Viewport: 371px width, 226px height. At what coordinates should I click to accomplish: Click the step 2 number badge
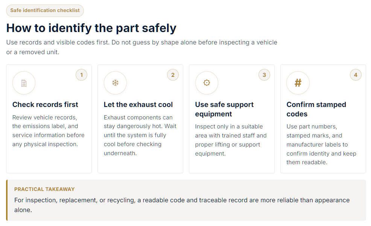[x=173, y=75]
